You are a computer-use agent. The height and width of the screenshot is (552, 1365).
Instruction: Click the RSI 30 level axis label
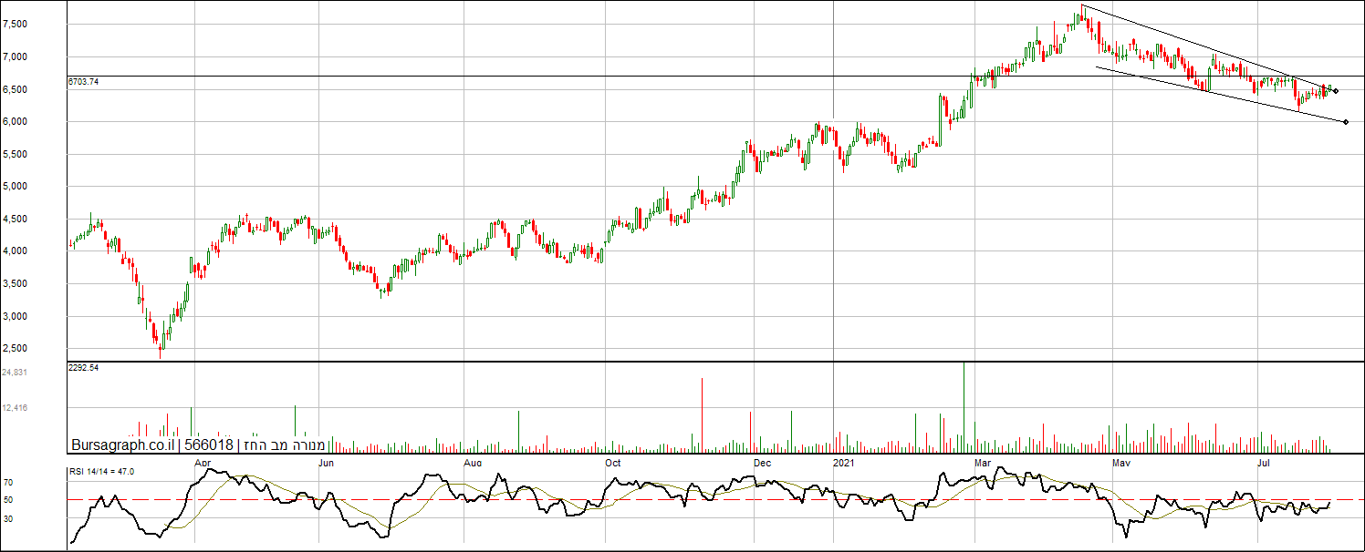tap(8, 519)
